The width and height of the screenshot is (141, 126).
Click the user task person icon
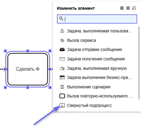[x=62, y=31]
